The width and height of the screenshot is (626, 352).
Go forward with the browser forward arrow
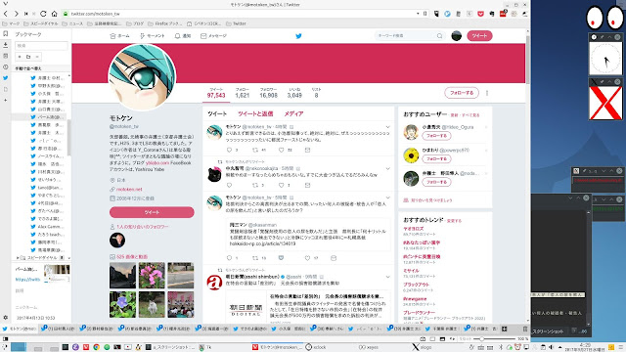(x=16, y=14)
